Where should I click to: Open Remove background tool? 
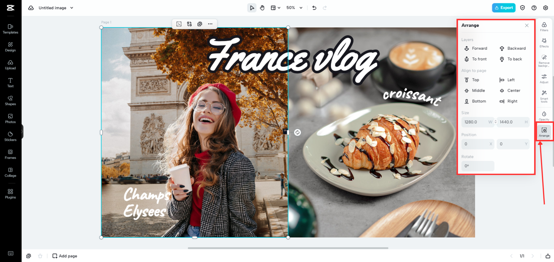(544, 61)
